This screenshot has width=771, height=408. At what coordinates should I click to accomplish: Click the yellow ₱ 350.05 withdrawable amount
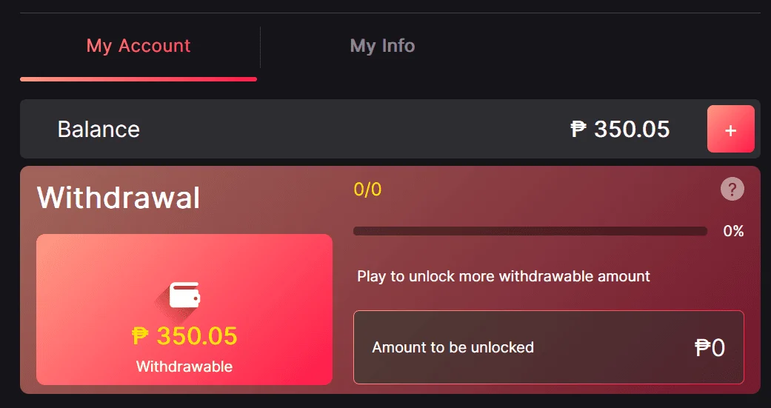tap(184, 336)
